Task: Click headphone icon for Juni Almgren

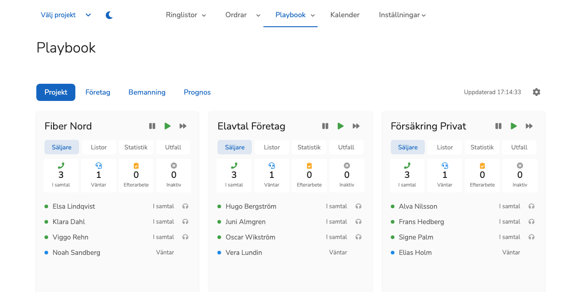Action: click(359, 222)
